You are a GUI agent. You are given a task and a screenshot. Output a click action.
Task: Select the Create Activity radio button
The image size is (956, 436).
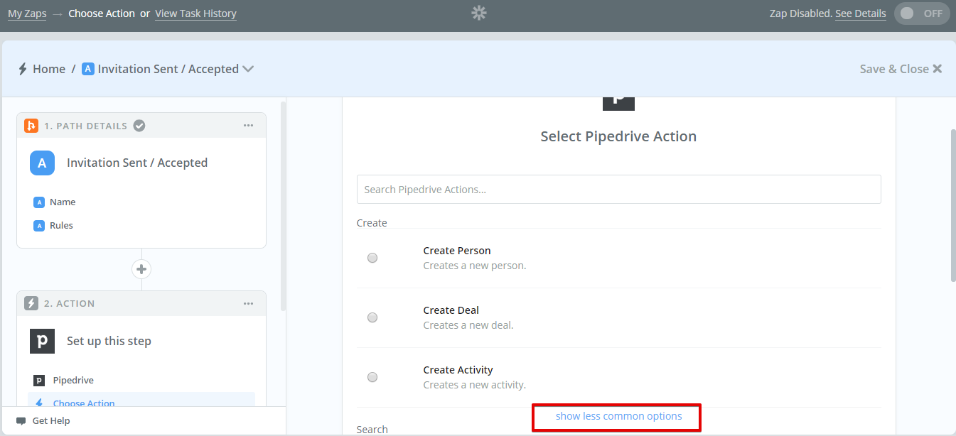372,377
